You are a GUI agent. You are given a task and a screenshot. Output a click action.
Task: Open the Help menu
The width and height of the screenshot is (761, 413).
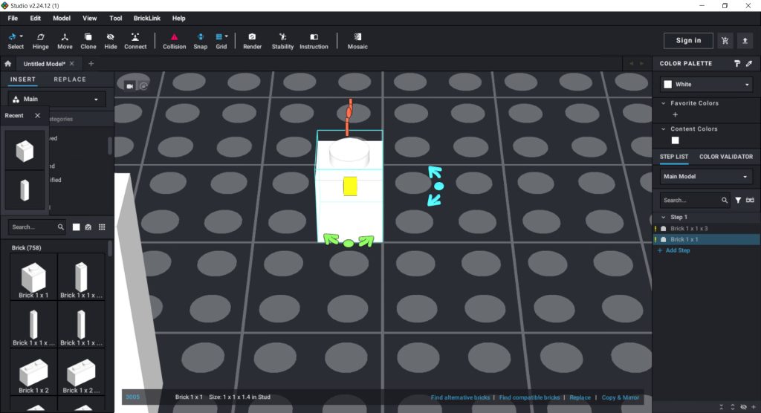tap(178, 19)
